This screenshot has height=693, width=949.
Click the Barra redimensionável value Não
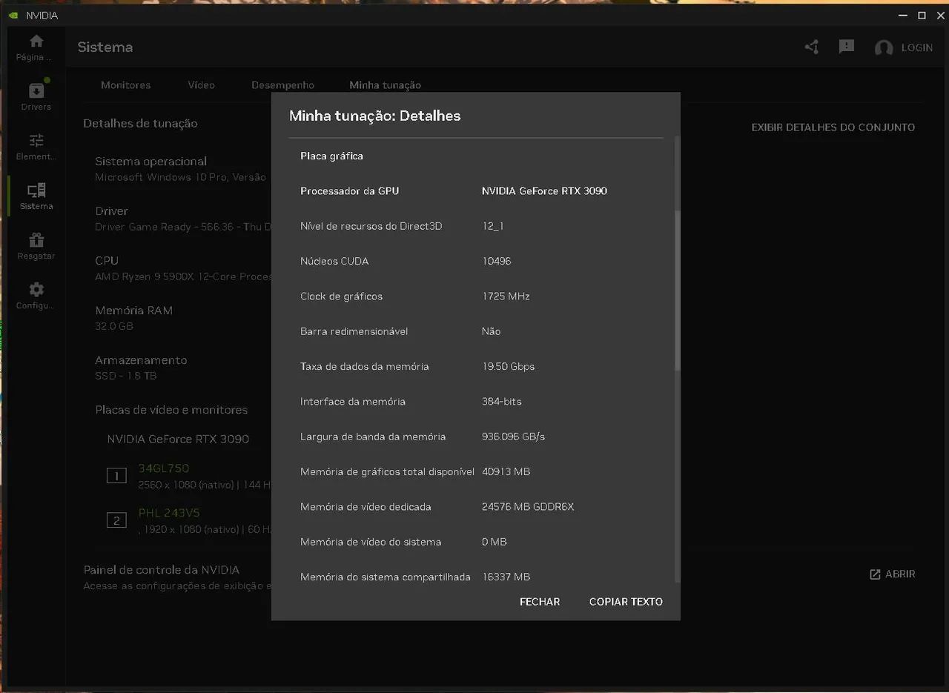pos(491,331)
